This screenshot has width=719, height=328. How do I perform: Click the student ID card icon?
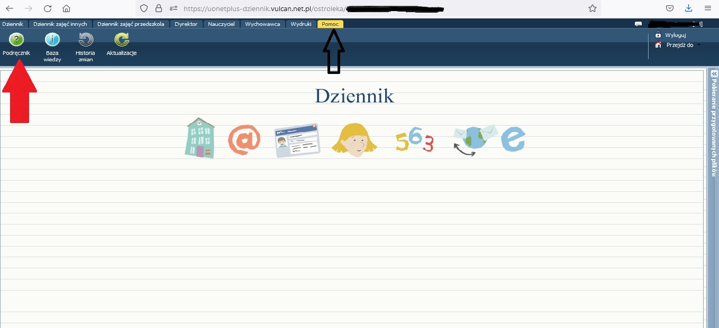click(x=297, y=140)
